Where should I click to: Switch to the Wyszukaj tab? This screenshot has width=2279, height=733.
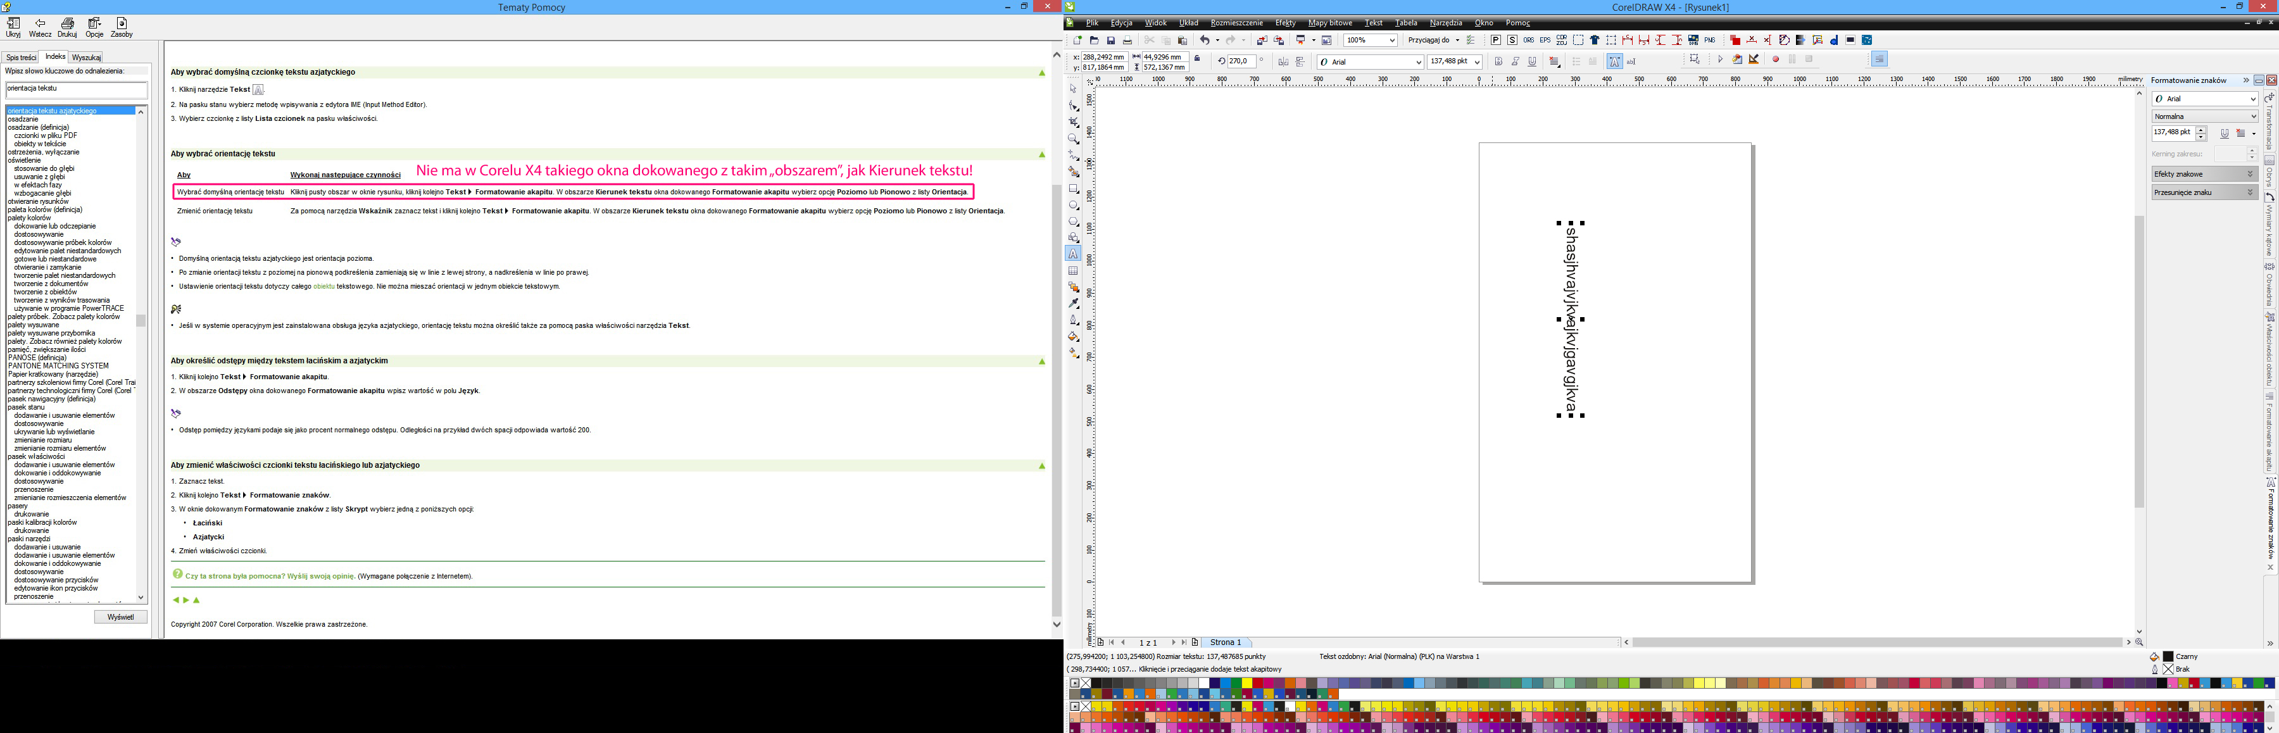[x=86, y=58]
